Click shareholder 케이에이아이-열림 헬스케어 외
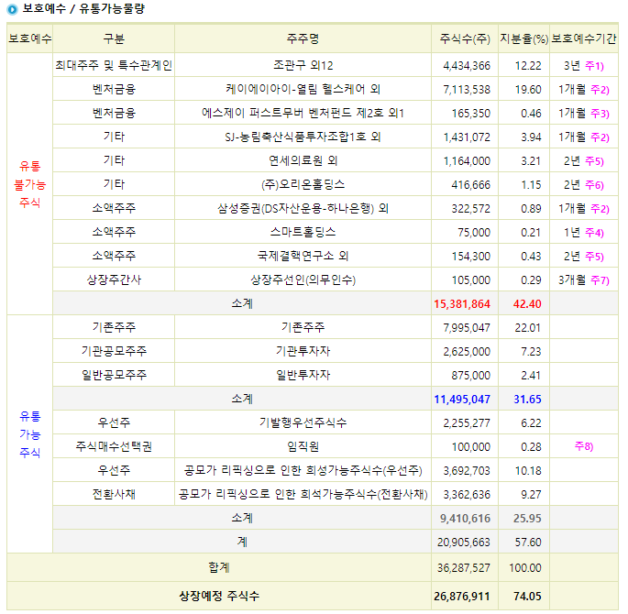This screenshot has width=628, height=614. point(303,89)
